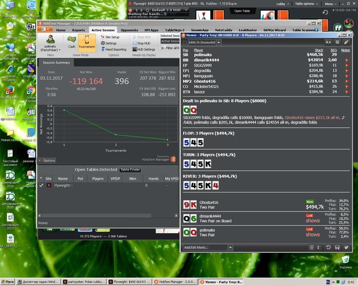
Task: Open NoteCaddy ribbon tab
Action: tap(223, 30)
